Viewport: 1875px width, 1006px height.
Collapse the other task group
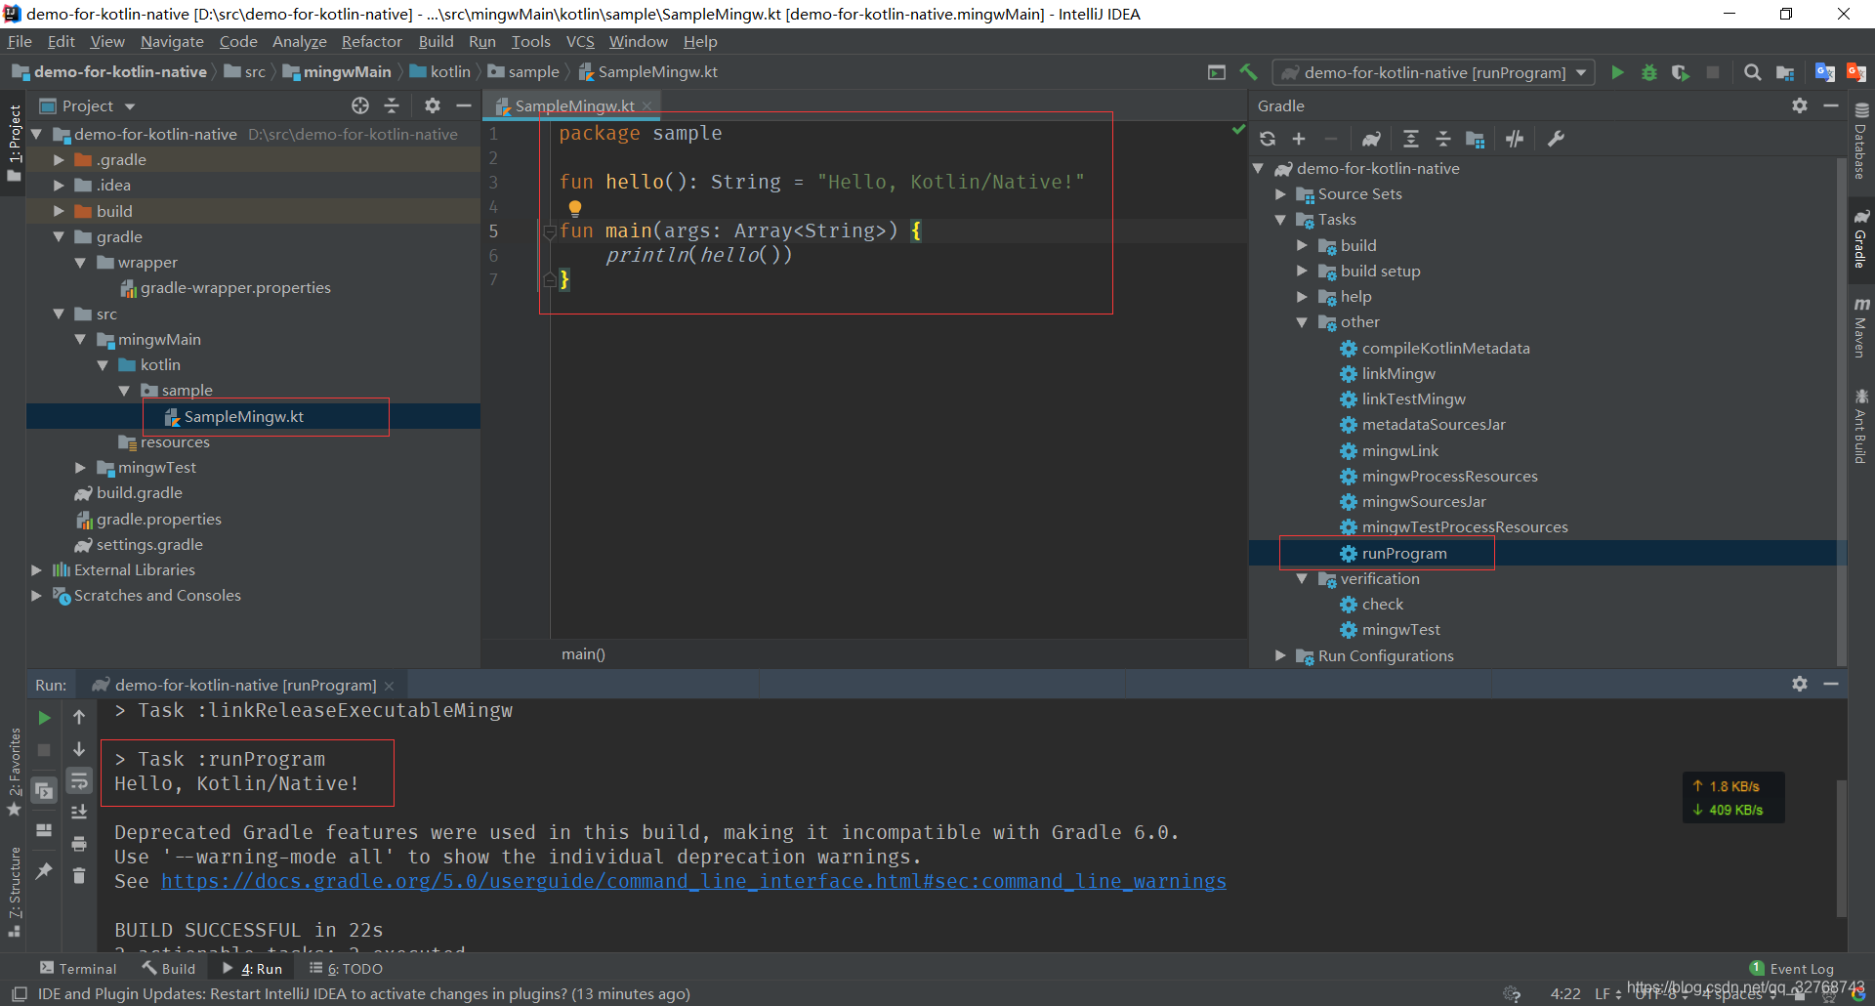point(1302,321)
